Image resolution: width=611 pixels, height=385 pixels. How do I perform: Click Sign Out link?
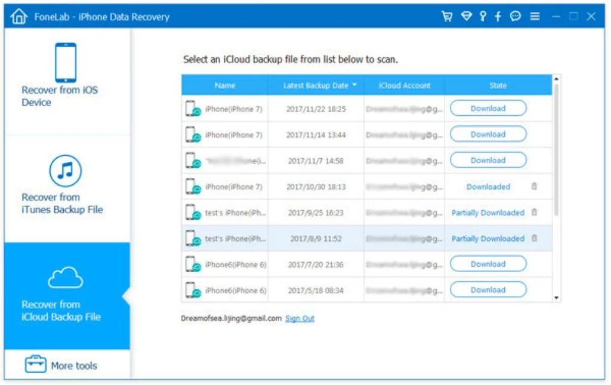(x=300, y=318)
